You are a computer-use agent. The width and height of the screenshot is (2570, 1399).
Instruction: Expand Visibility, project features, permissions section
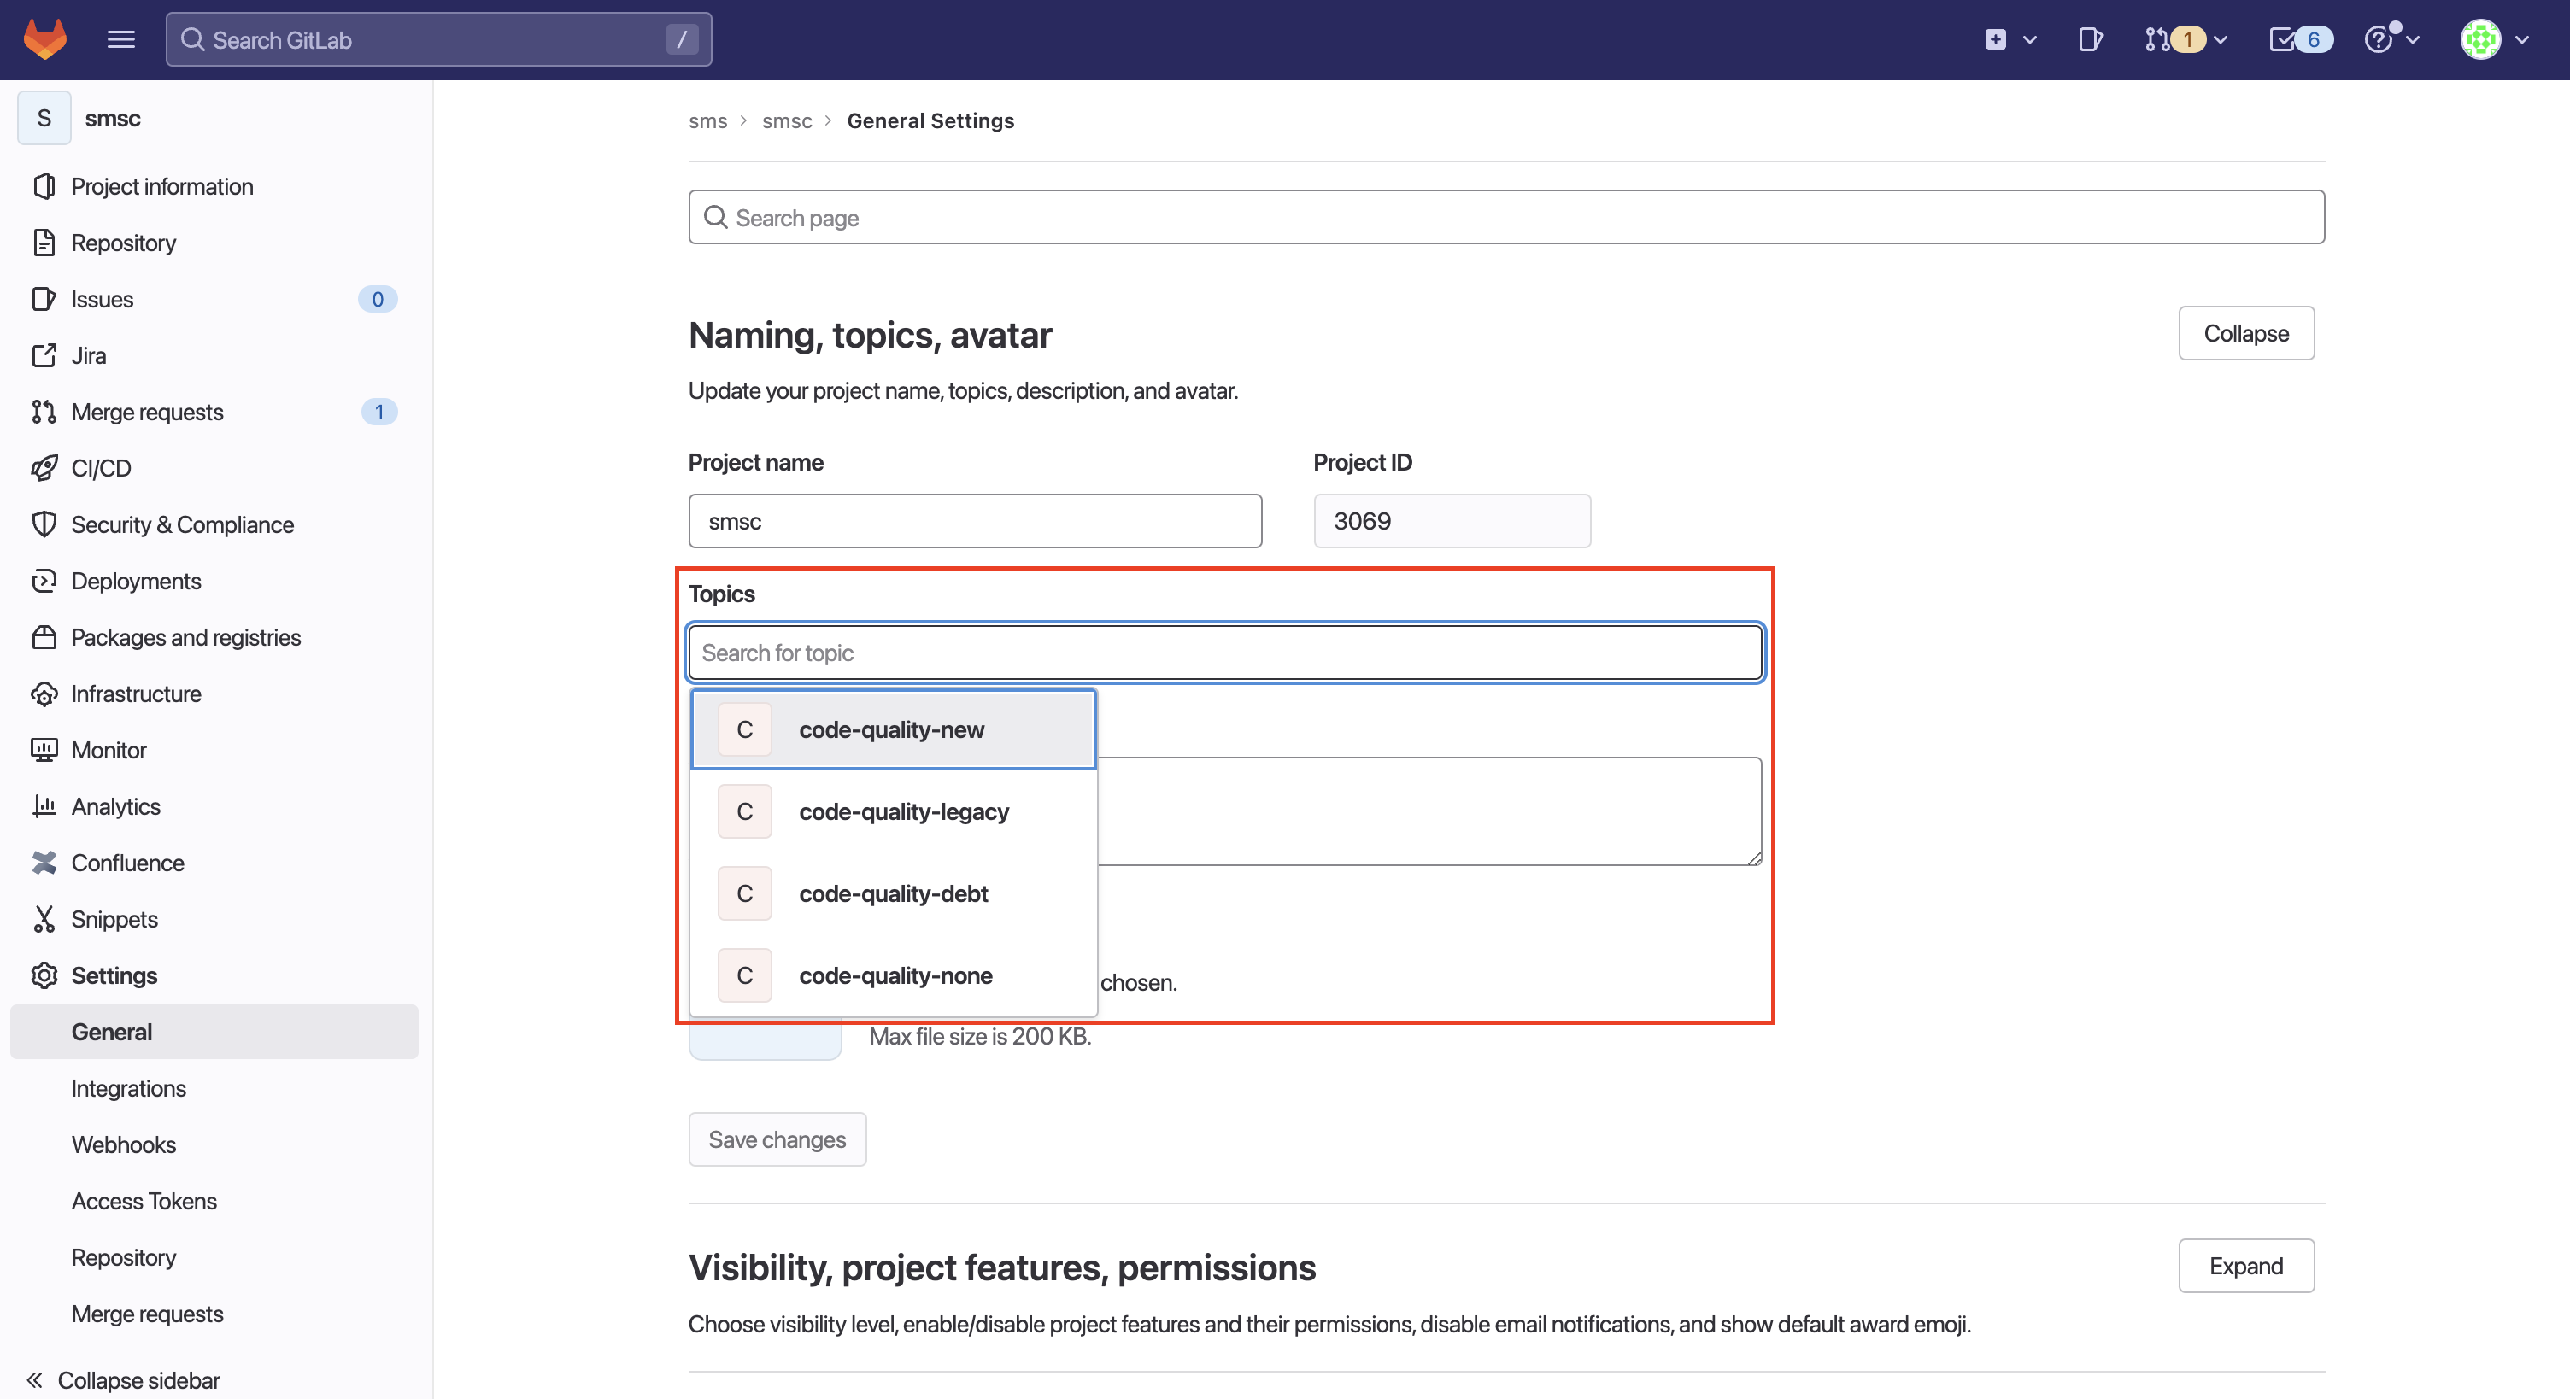(x=2244, y=1266)
